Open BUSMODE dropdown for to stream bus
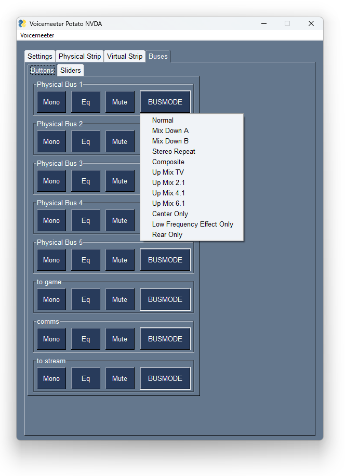Screen dimensions: 345x476 click(x=165, y=378)
